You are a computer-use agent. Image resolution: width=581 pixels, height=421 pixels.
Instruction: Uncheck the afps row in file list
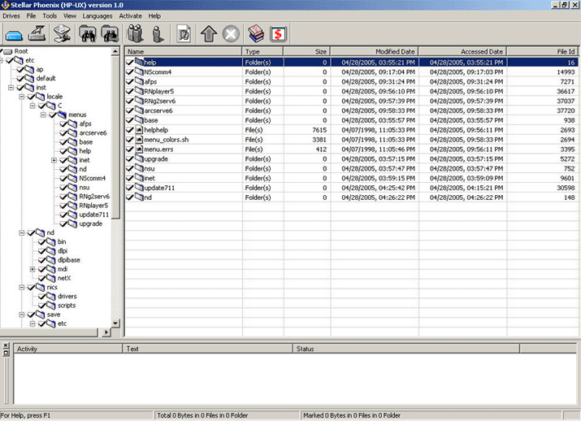pyautogui.click(x=130, y=81)
